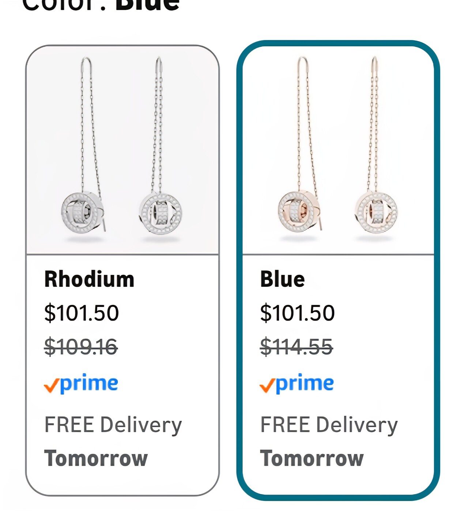Click FREE Delivery text under Rhodium
Screen dimensions: 468x511
click(113, 425)
